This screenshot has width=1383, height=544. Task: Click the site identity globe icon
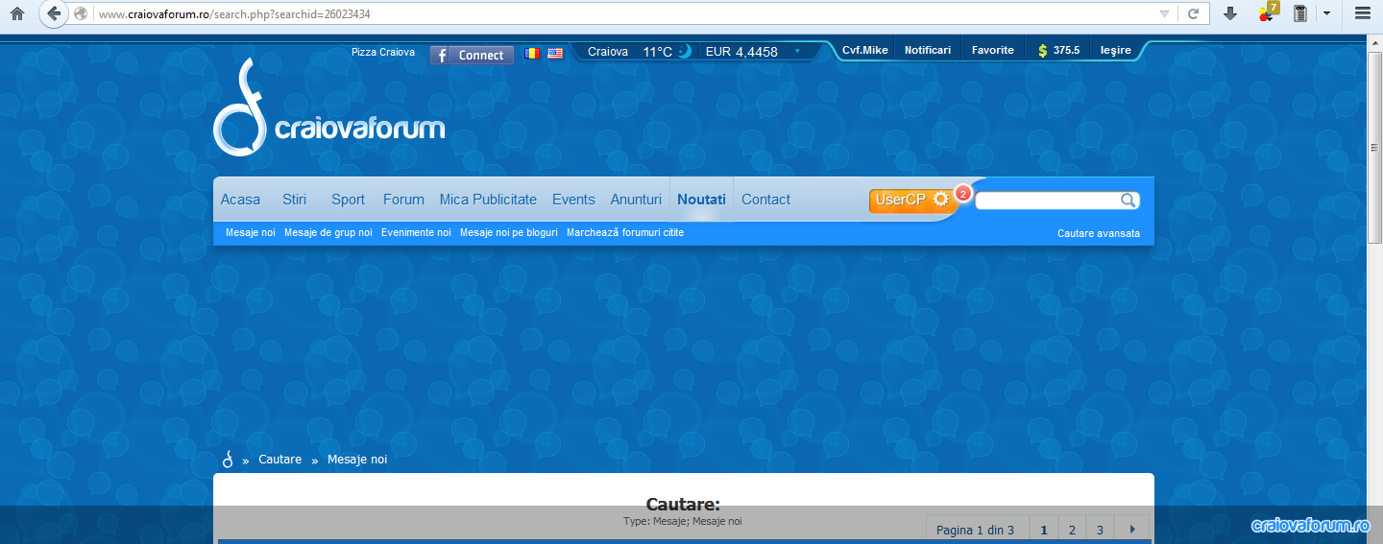click(x=81, y=13)
